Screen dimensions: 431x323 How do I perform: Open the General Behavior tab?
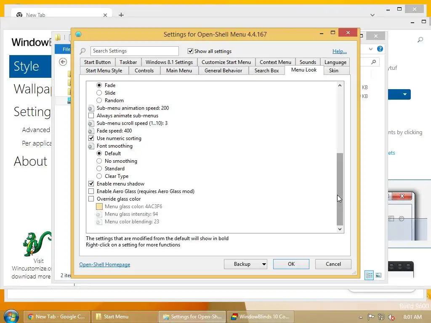(223, 71)
